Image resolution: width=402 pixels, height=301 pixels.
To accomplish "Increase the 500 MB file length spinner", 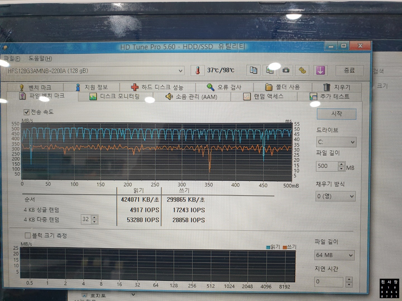I will point(341,164).
